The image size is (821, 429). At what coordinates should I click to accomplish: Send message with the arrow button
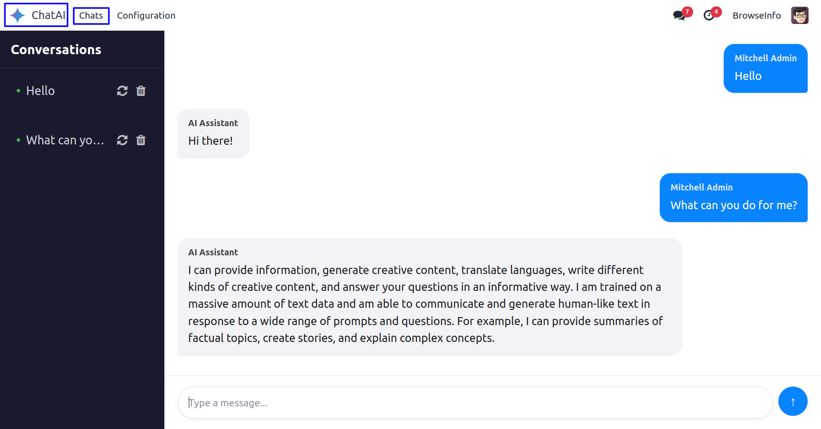793,401
